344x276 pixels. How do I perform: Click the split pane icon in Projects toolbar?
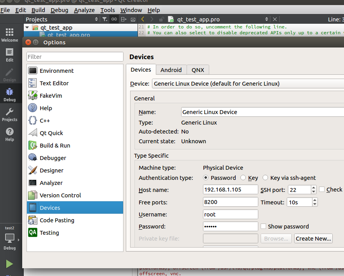click(124, 19)
